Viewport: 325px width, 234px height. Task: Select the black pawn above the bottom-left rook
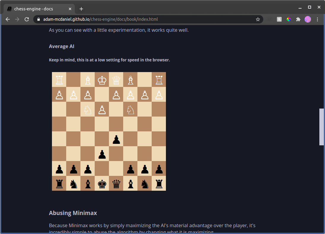pos(59,168)
